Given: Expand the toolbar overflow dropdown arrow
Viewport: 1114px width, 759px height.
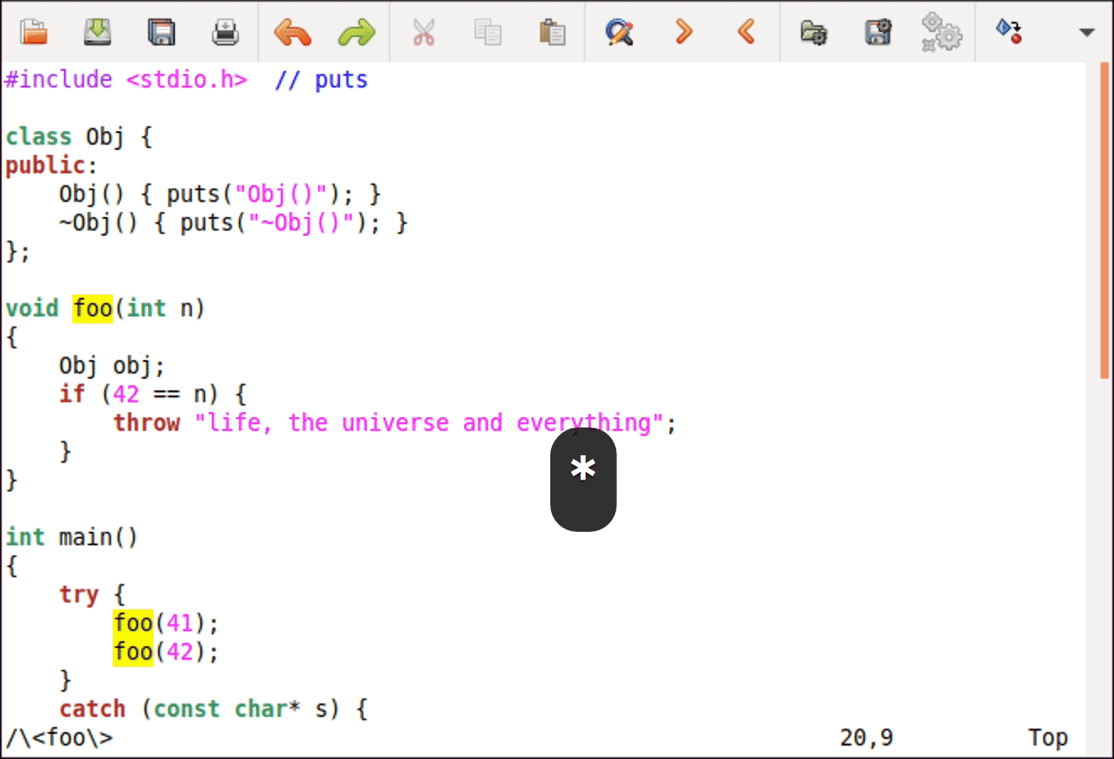Looking at the screenshot, I should [1086, 33].
